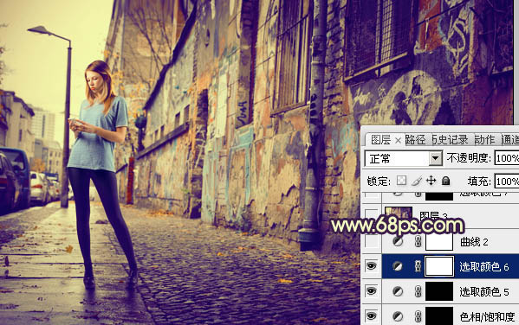Viewport: 519px width, 325px height.
Task: Click the lock all padlock icon
Action: pos(446,181)
